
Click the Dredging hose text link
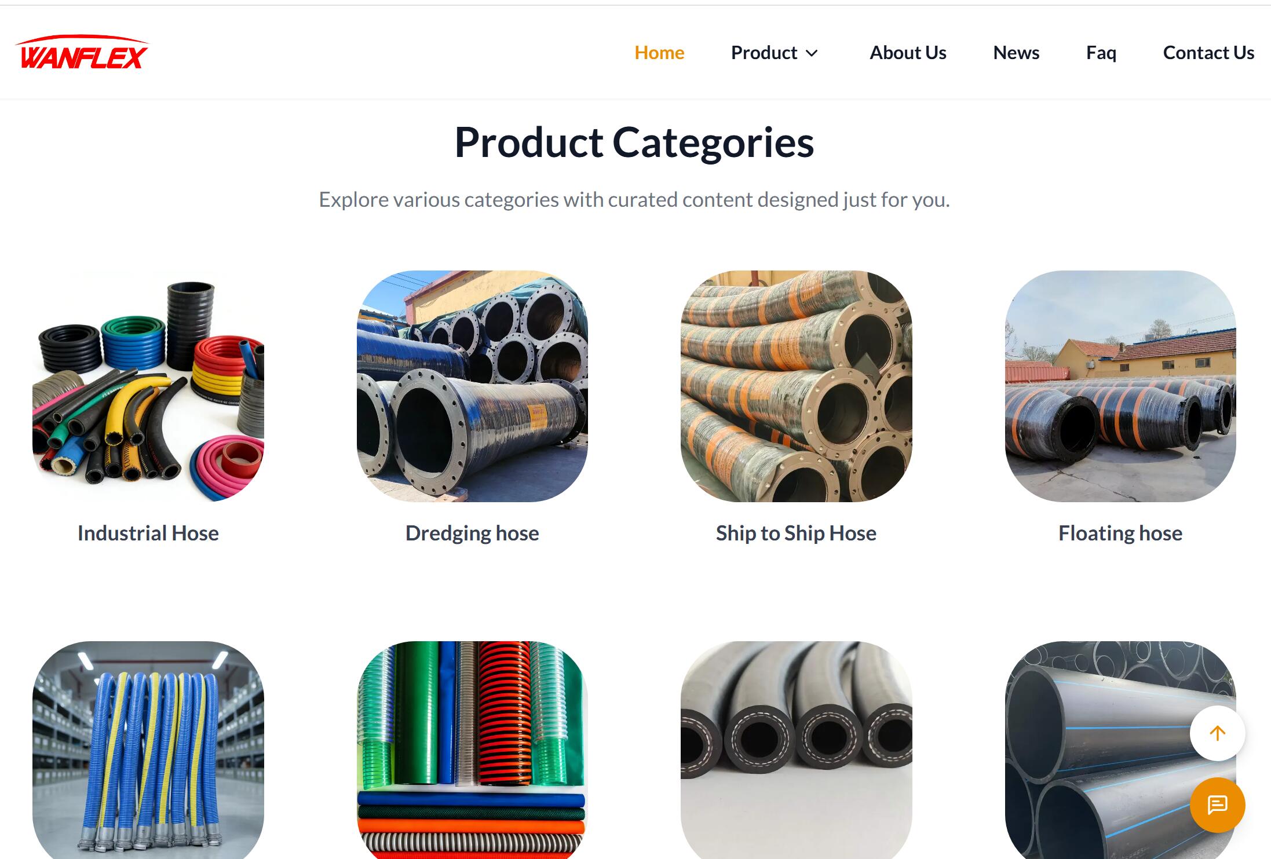(472, 533)
